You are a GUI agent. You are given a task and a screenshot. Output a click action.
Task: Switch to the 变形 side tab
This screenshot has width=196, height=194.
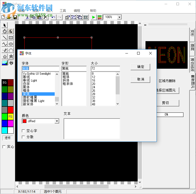pos(192,35)
